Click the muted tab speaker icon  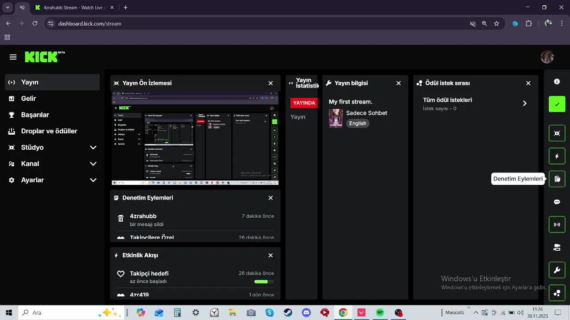tap(22, 8)
